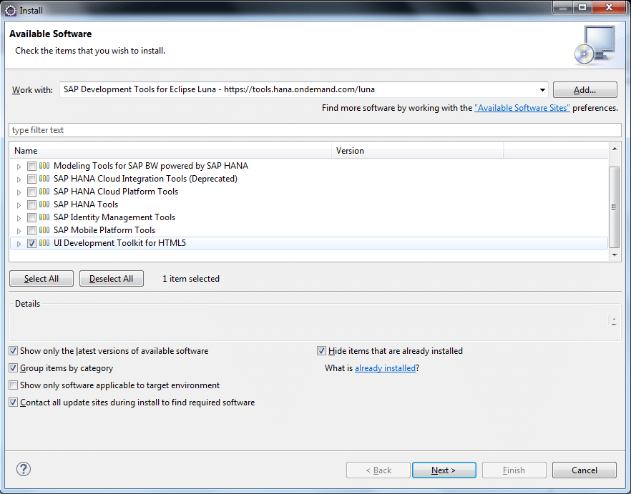The width and height of the screenshot is (631, 494).
Task: Open the help question mark icon
Action: [x=24, y=469]
